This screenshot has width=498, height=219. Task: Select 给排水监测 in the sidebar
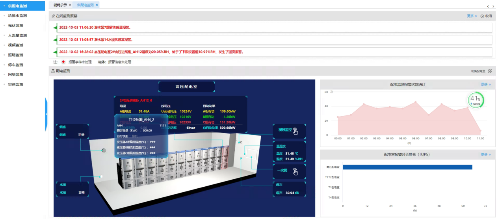pyautogui.click(x=17, y=16)
